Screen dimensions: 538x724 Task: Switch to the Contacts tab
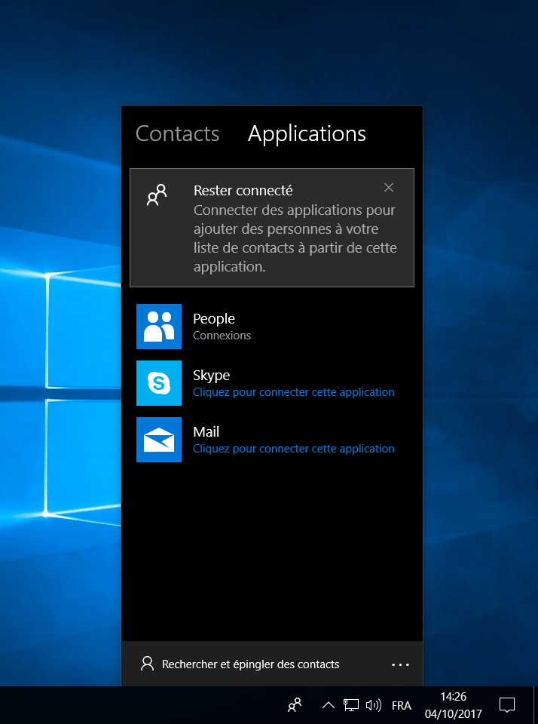click(178, 134)
